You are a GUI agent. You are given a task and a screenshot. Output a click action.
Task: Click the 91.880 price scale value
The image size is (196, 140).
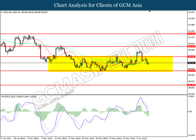[191, 25]
